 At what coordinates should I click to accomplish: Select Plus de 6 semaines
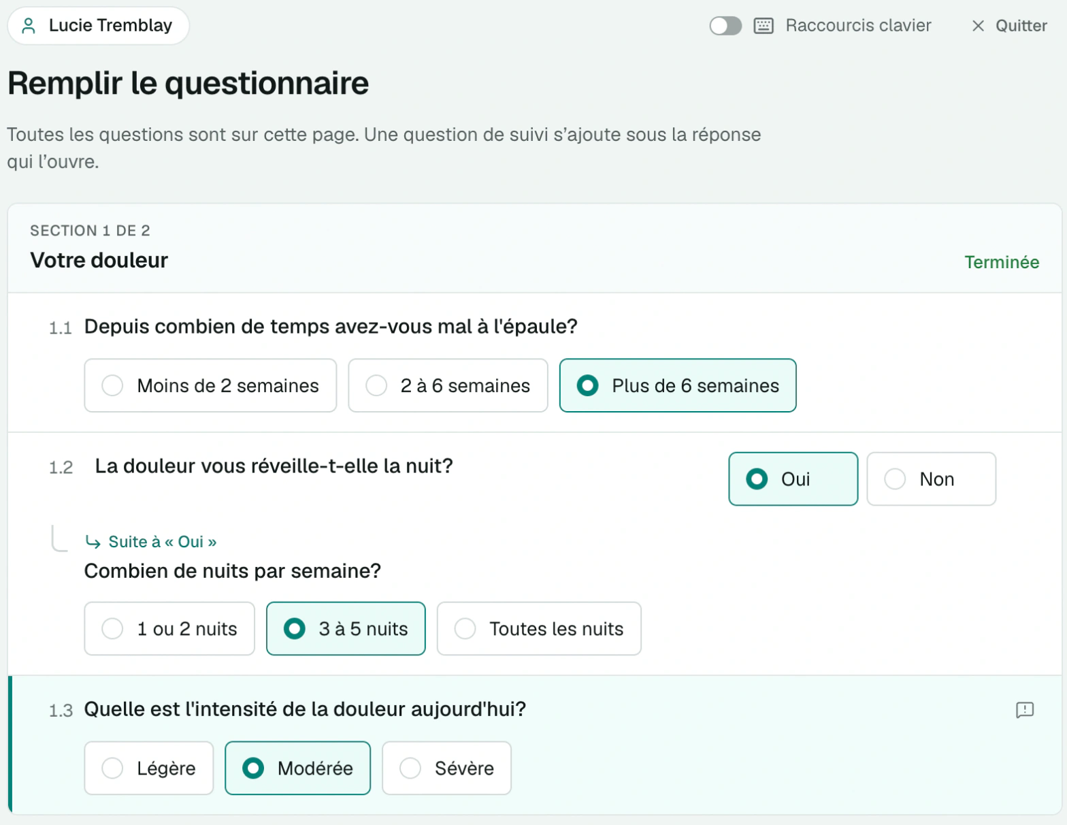[678, 385]
